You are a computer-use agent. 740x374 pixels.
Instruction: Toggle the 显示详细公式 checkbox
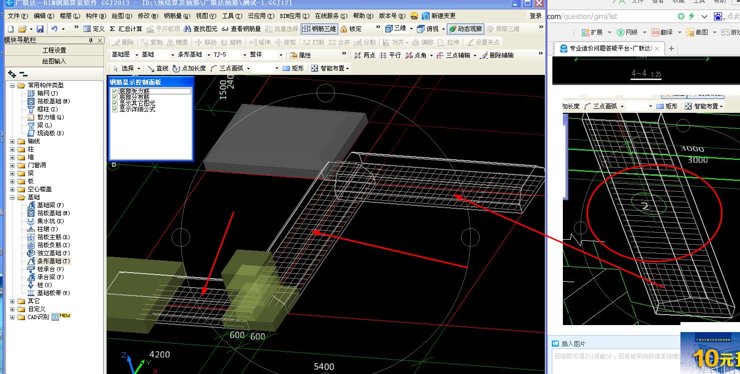coord(115,109)
